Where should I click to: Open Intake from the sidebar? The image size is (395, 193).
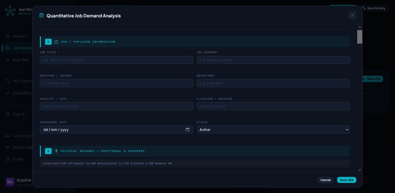(18, 159)
